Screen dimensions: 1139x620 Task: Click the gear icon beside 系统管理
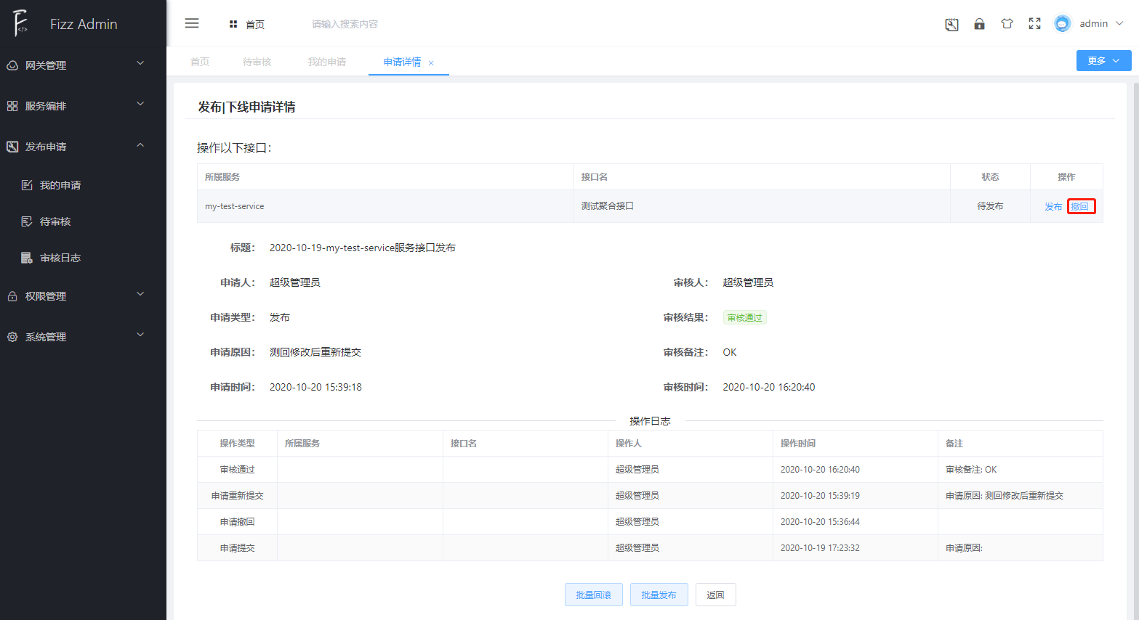coord(12,335)
